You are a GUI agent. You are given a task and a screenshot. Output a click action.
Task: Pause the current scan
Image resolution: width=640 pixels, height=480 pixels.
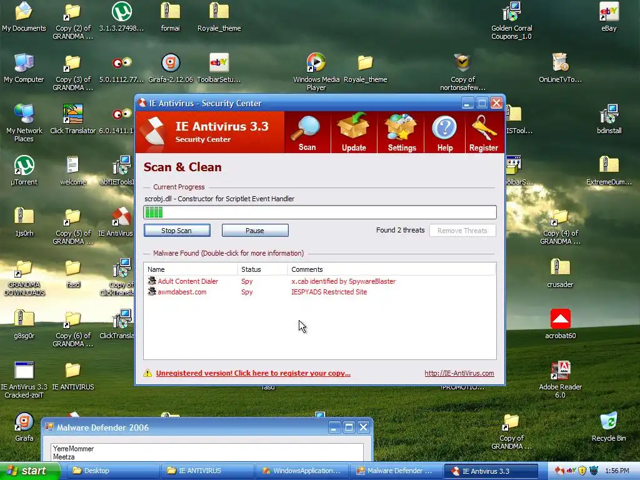pos(255,230)
